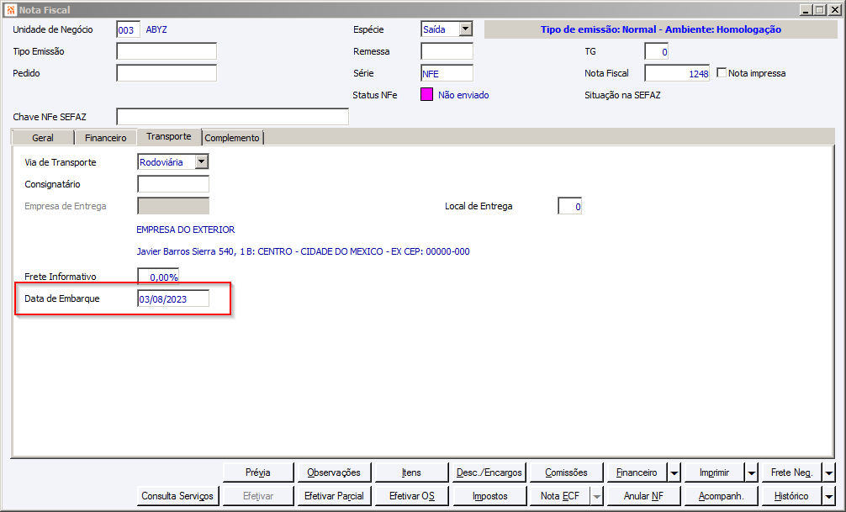Screen dimensions: 846x512
Task: Minimize the Nota Fiscal window
Action: [x=806, y=10]
